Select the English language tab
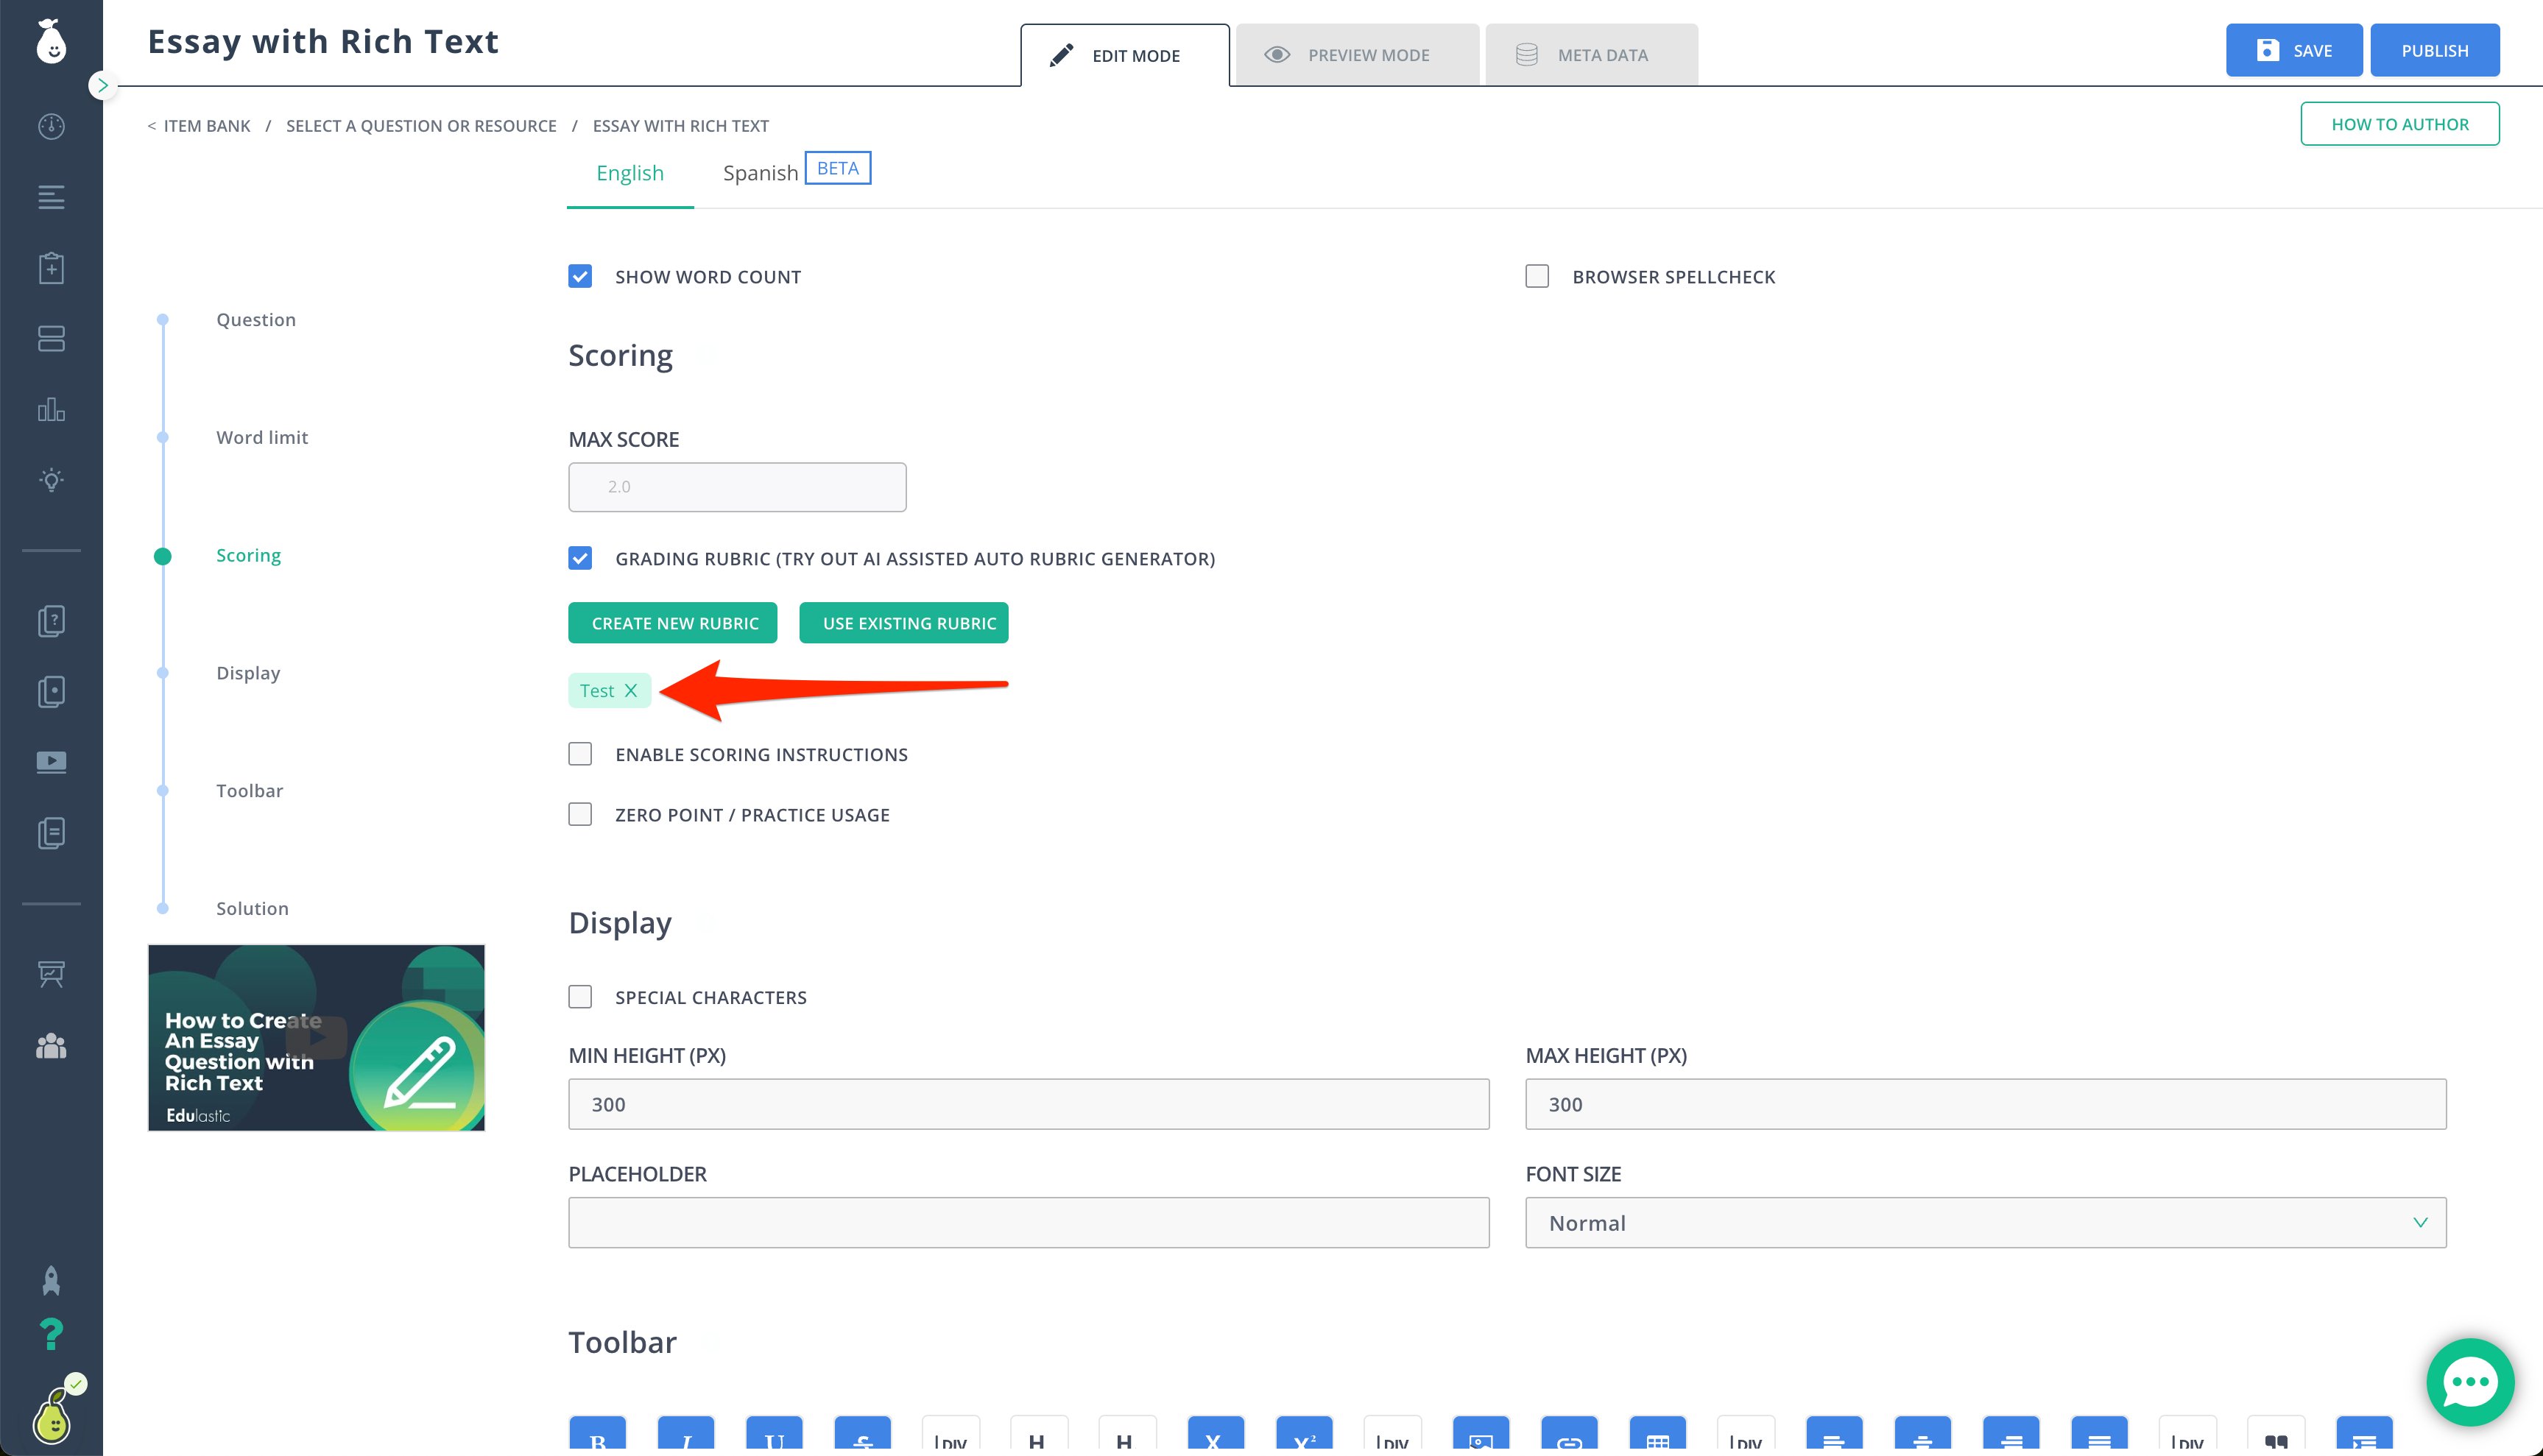2543x1456 pixels. point(630,173)
